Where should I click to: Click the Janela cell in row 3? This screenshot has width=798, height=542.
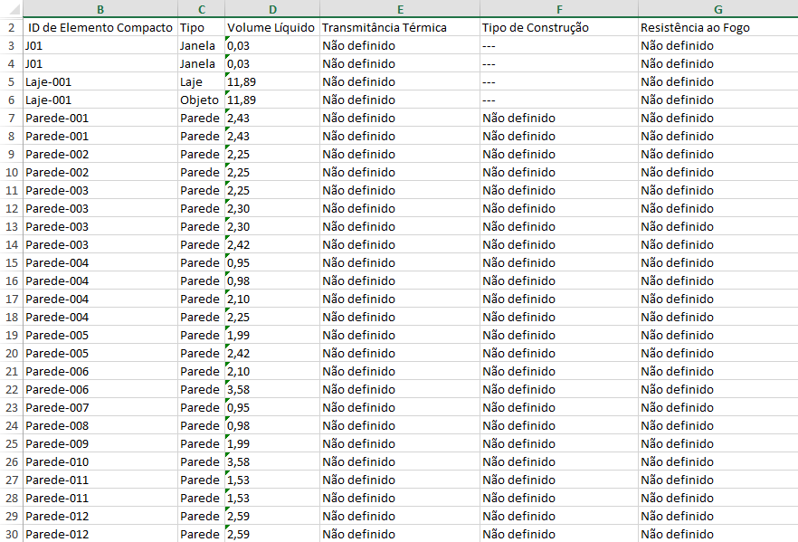[x=201, y=46]
